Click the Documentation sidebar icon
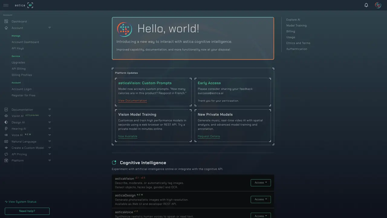This screenshot has height=218, width=387. 6,110
